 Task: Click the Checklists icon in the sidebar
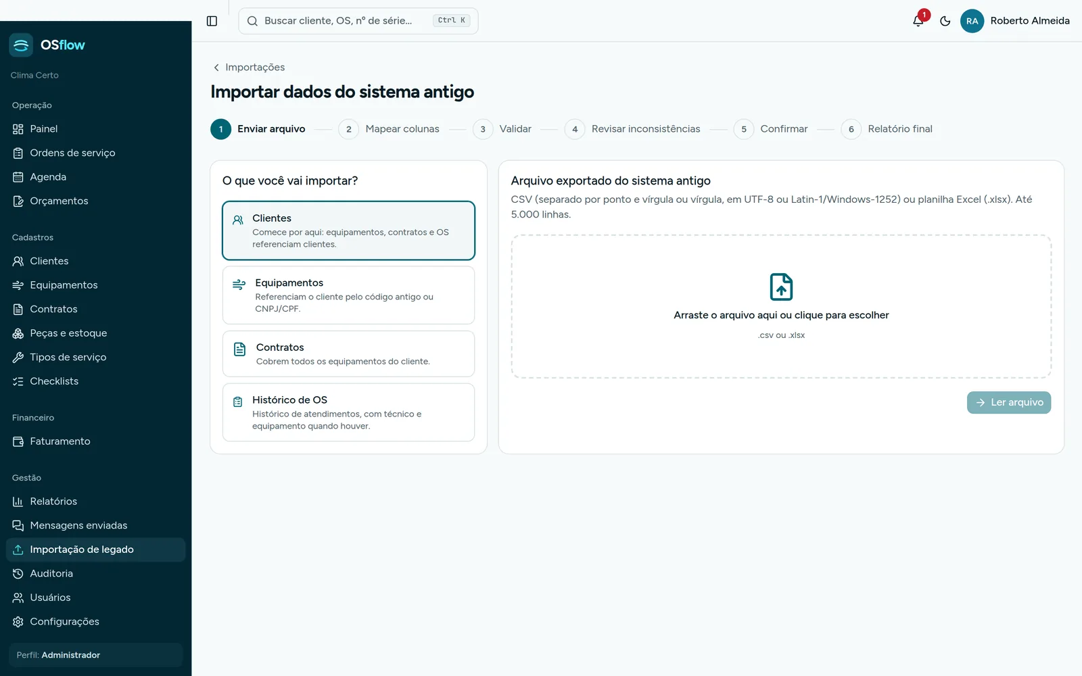pos(18,381)
